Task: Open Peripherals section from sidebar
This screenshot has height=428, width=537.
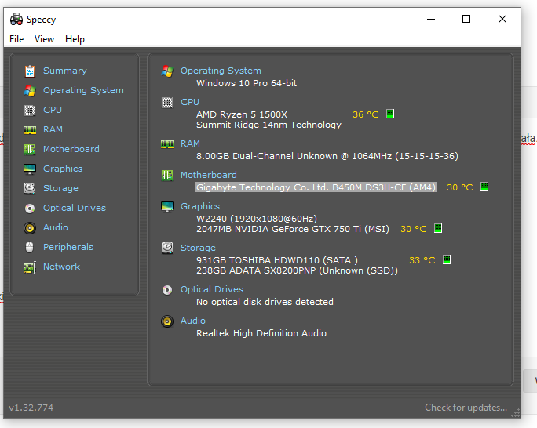Action: pos(68,247)
